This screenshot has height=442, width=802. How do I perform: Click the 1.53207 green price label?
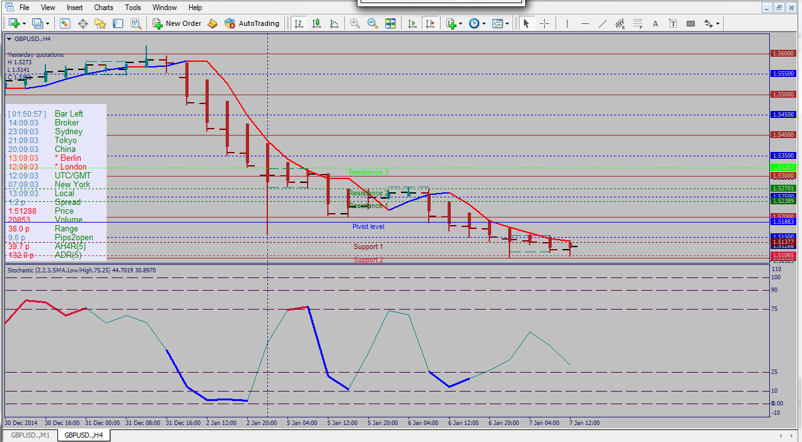(782, 167)
